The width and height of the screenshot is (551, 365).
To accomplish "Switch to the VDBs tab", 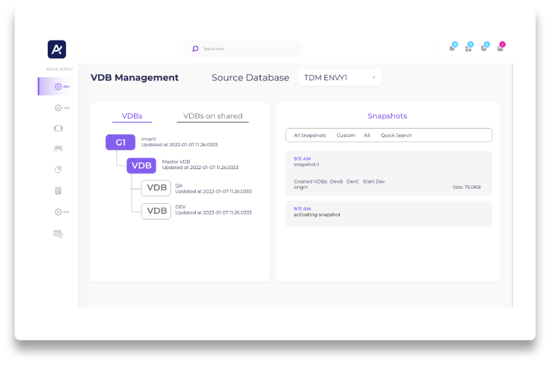I will (x=132, y=116).
